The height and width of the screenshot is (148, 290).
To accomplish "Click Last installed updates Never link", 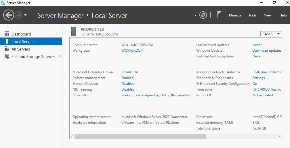I will [257, 45].
